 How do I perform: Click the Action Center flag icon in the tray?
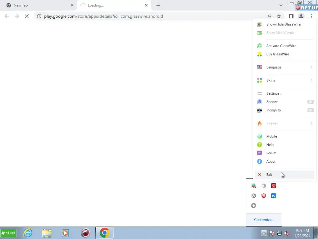click(272, 233)
